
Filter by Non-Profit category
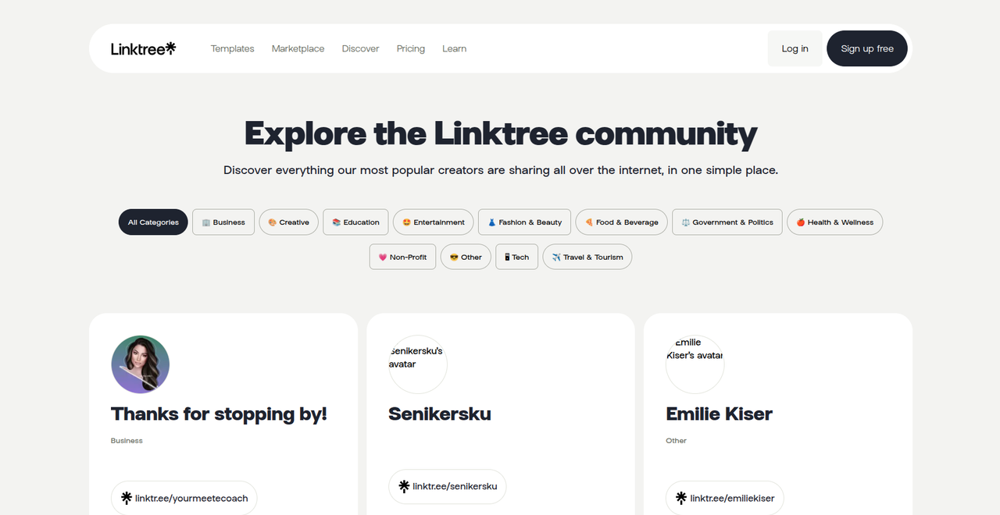point(402,257)
